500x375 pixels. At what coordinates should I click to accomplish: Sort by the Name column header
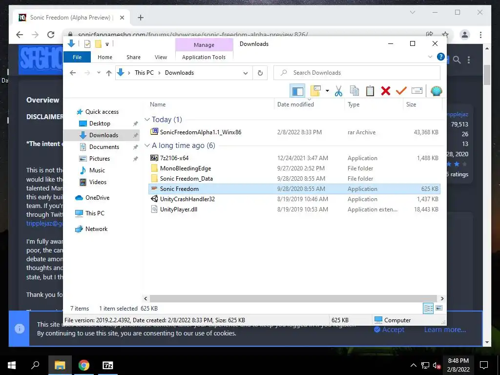coord(211,104)
